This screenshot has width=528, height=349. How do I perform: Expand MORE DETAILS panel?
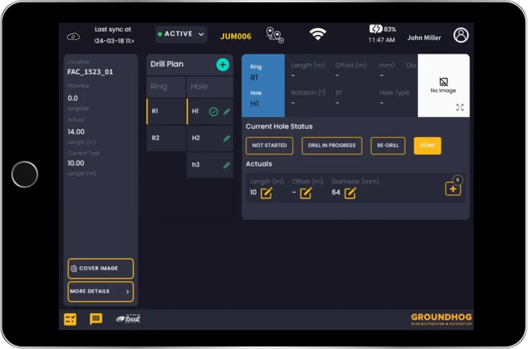(x=100, y=292)
